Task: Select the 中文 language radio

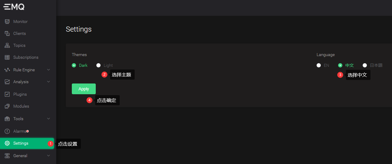Action: pyautogui.click(x=340, y=65)
